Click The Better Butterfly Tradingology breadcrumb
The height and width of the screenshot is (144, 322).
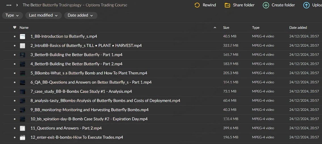click(75, 5)
